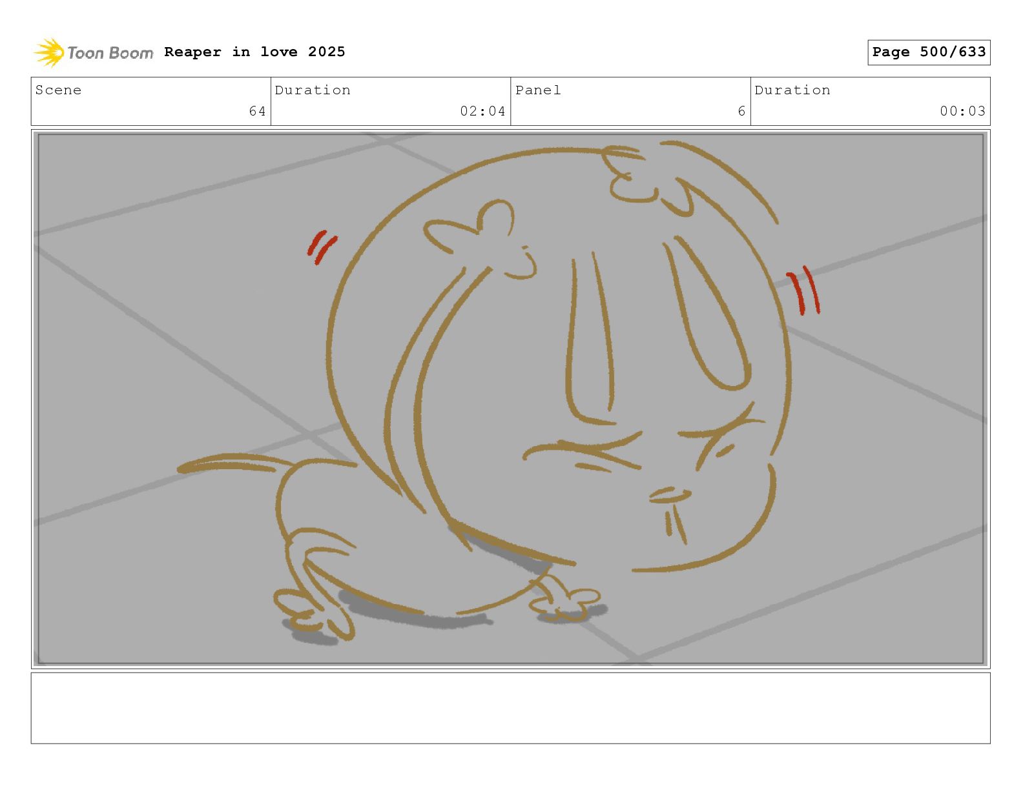This screenshot has height=790, width=1023.
Task: Select the scene number '64'
Action: point(258,111)
